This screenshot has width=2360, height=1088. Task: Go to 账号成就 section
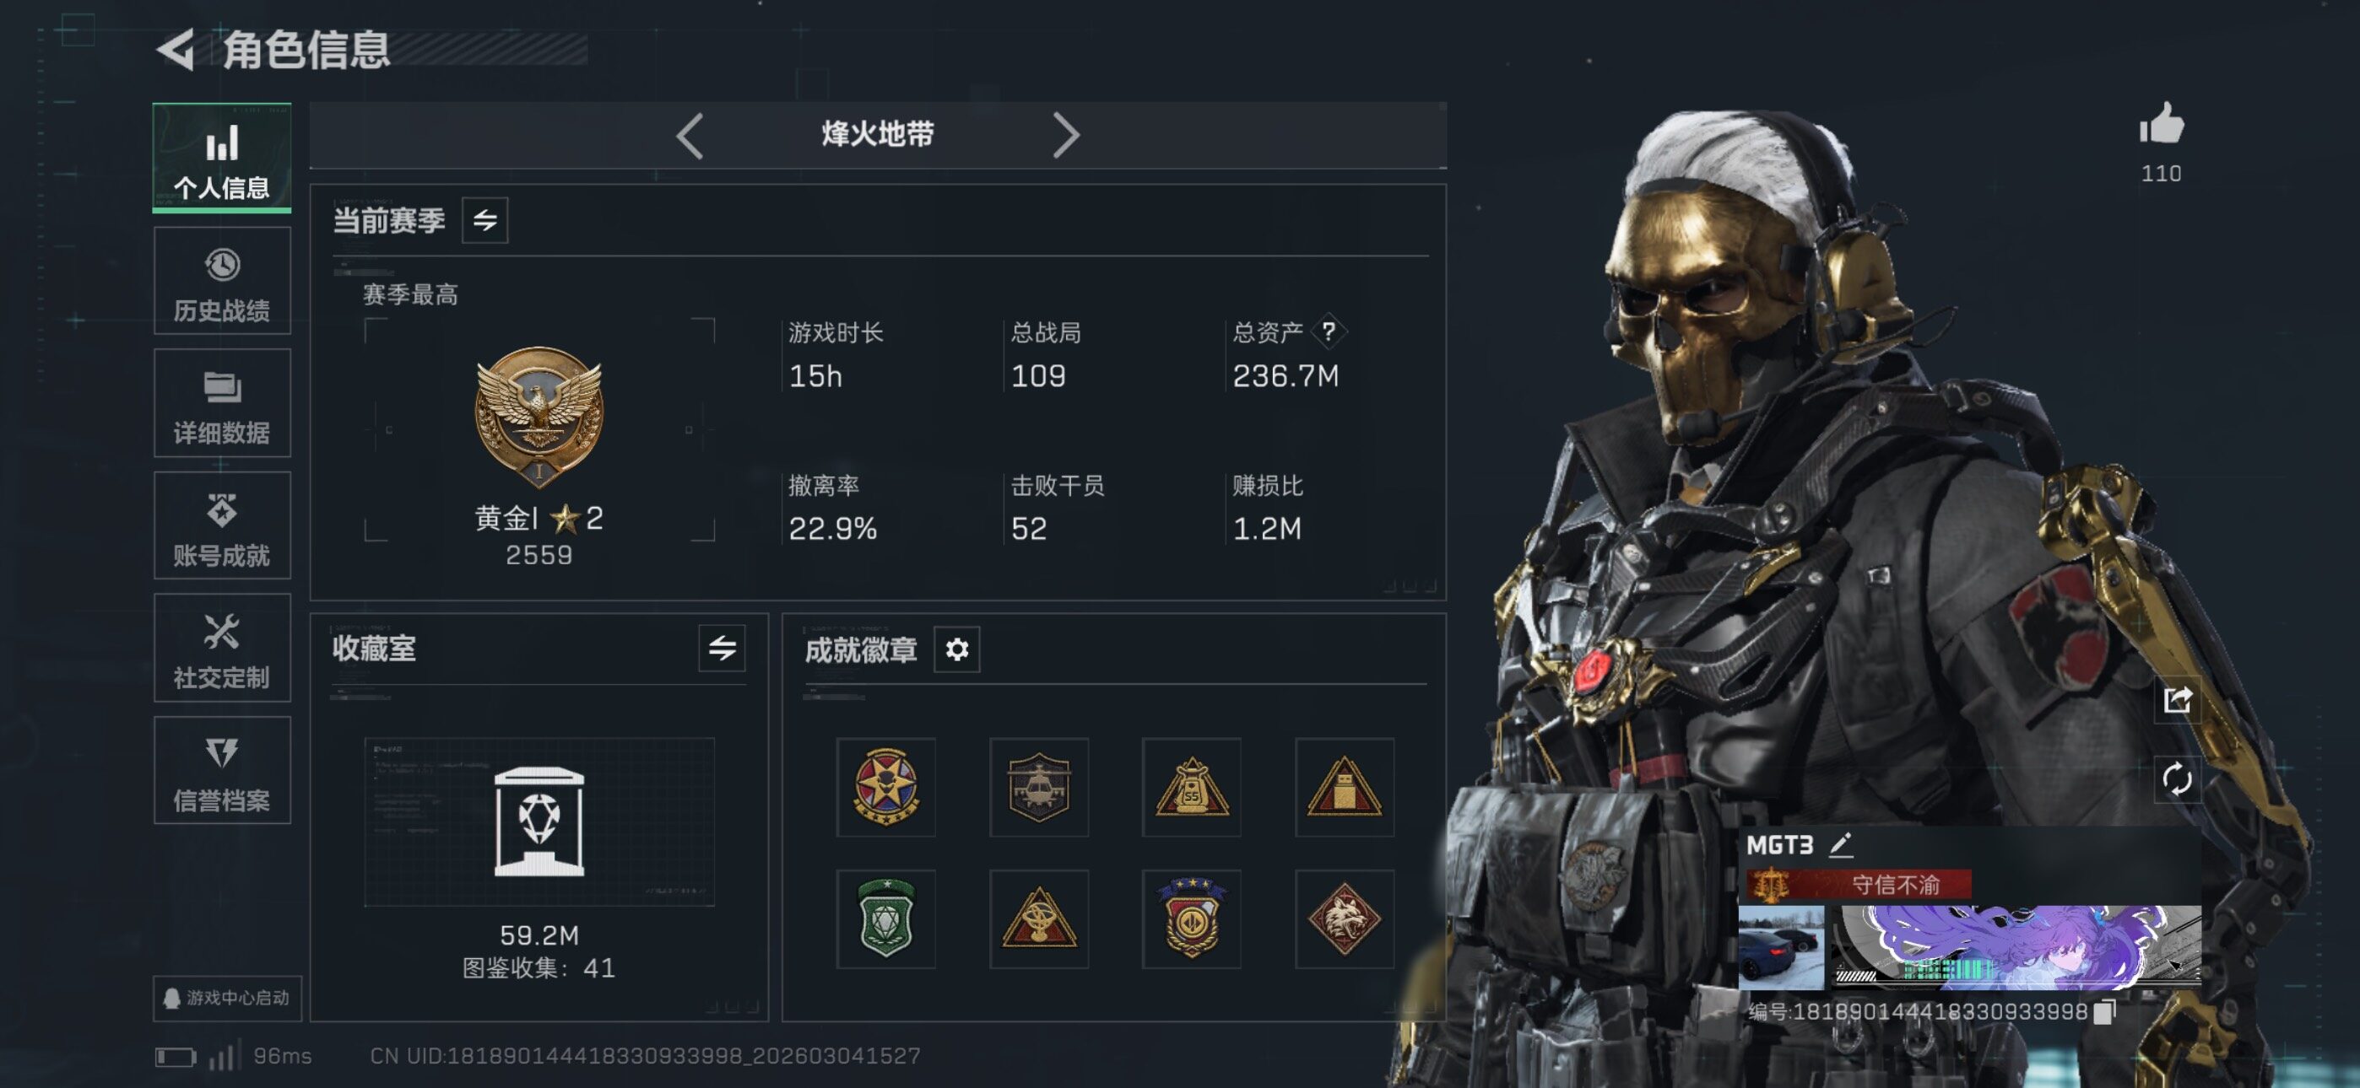[222, 526]
